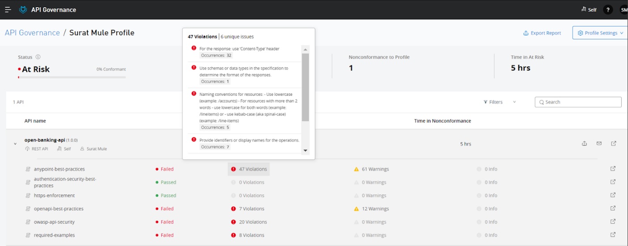Viewport: 628px width, 246px height.
Task: Click the ruleset icon beside openapi-best-practices
Action: [x=28, y=209]
